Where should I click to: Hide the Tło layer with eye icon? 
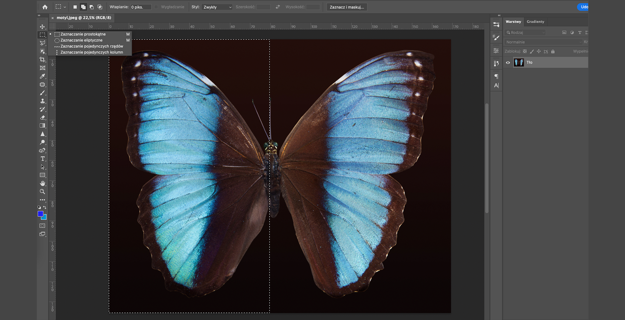pyautogui.click(x=508, y=62)
